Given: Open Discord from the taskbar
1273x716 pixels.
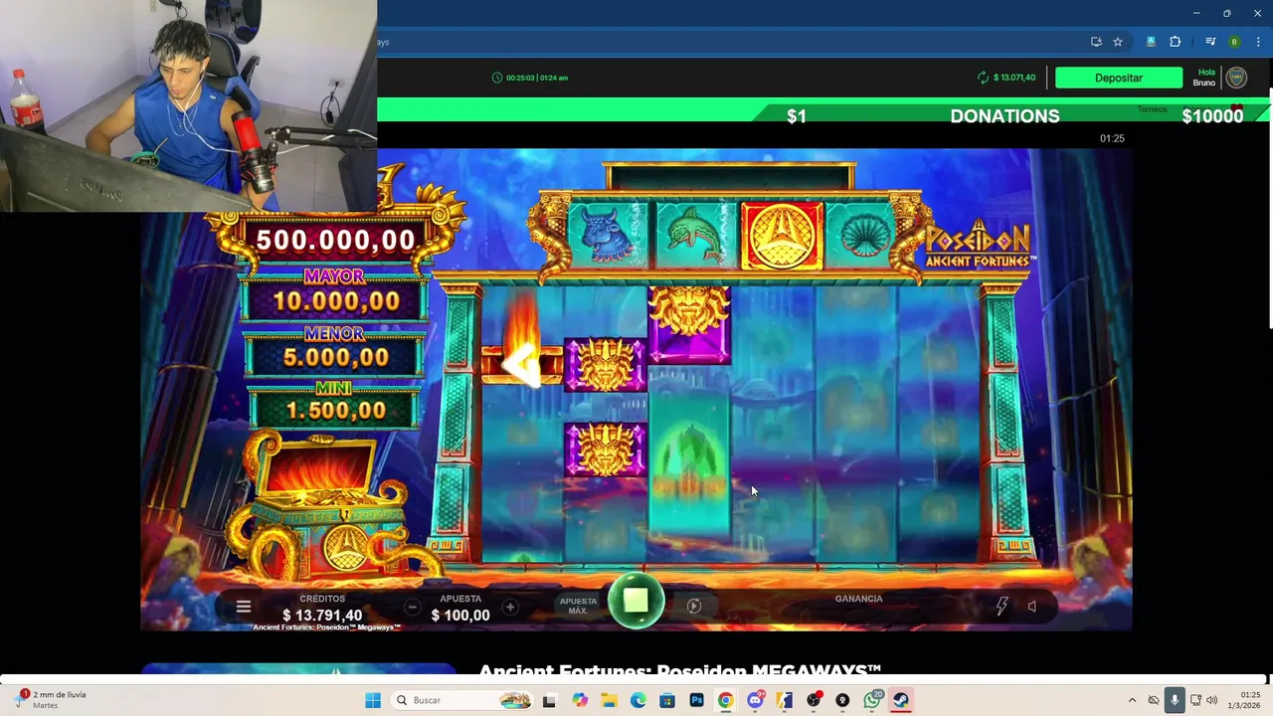Looking at the screenshot, I should [x=755, y=700].
